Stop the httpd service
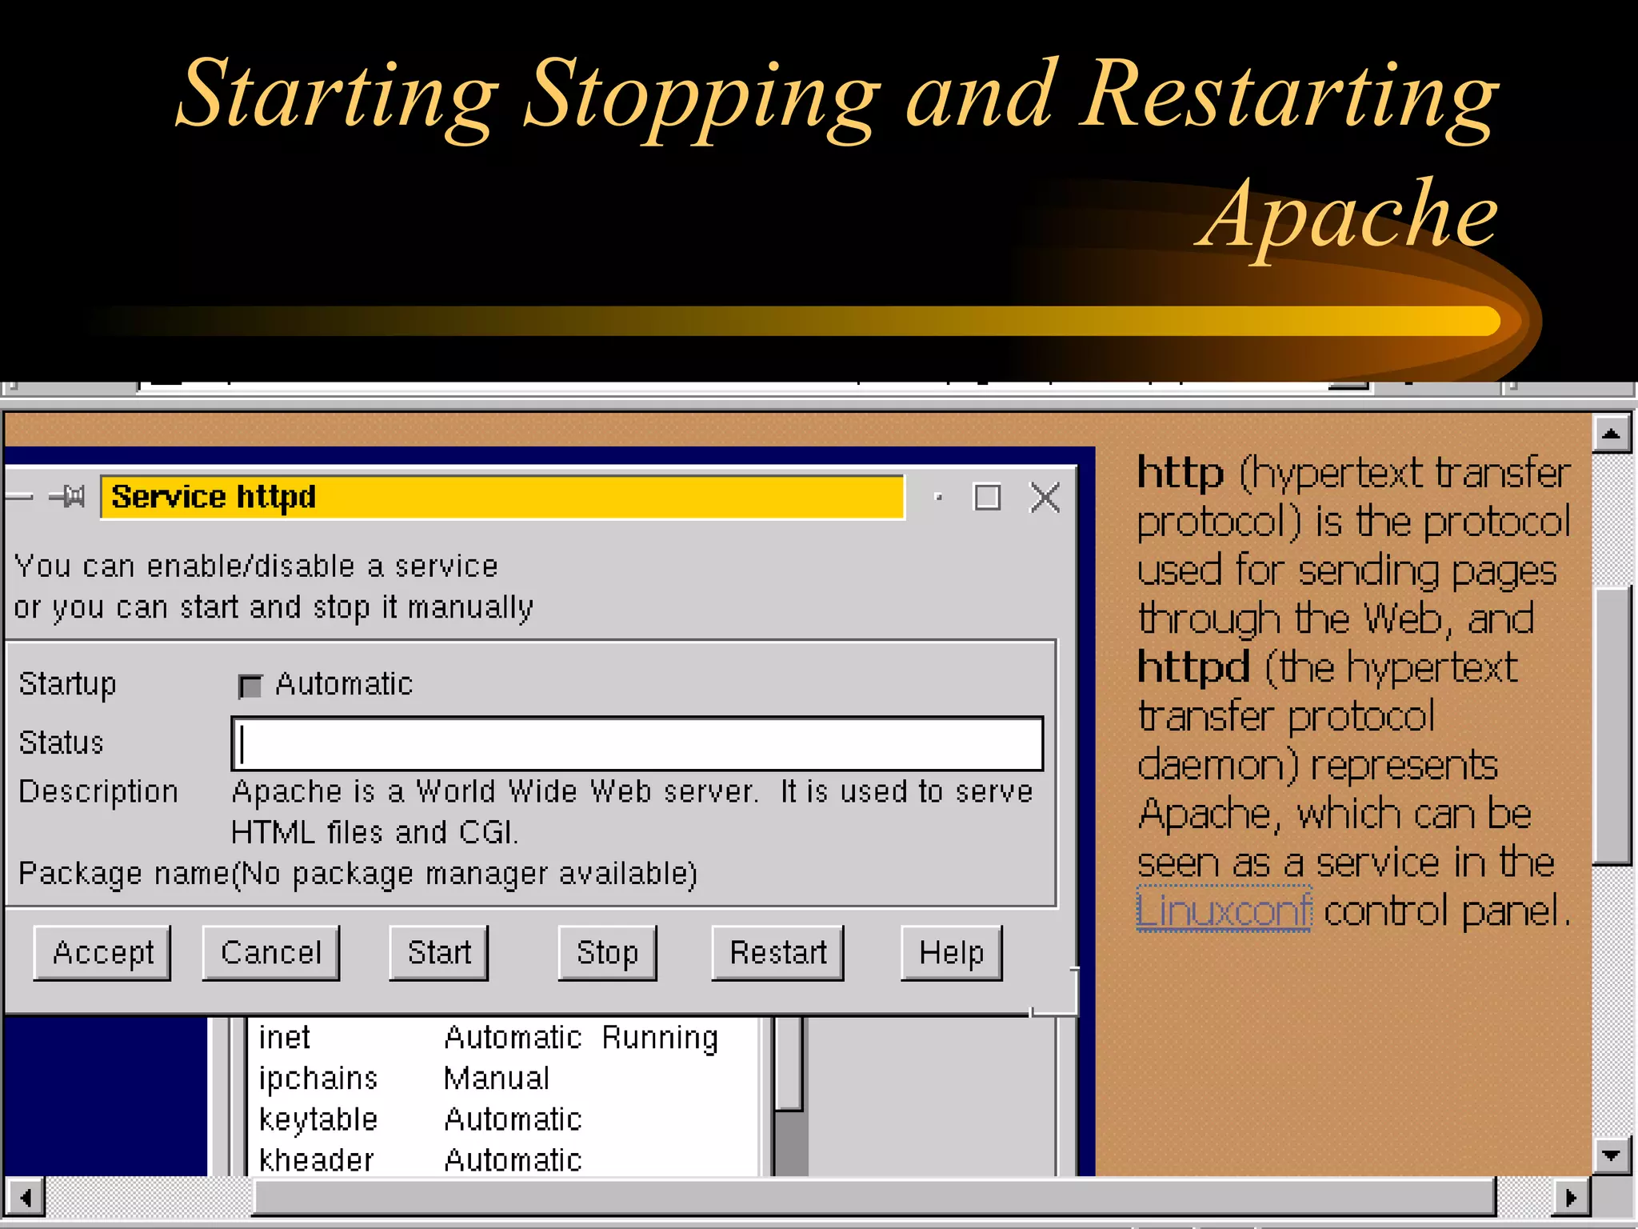 pos(608,953)
